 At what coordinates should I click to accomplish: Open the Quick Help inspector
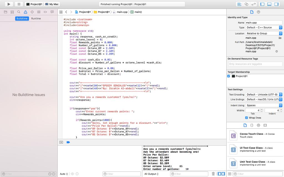pos(258,12)
